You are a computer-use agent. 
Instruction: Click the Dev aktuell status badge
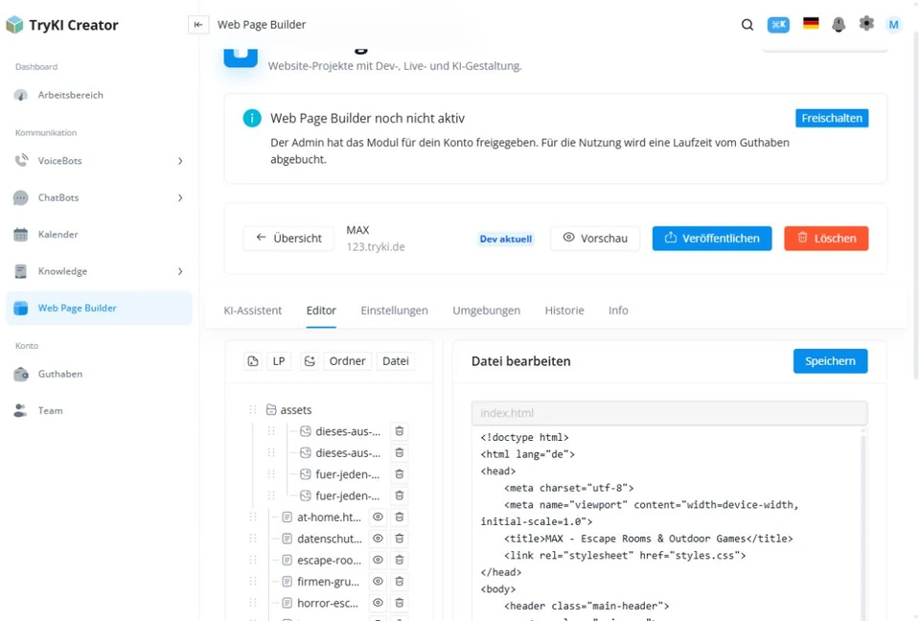506,239
